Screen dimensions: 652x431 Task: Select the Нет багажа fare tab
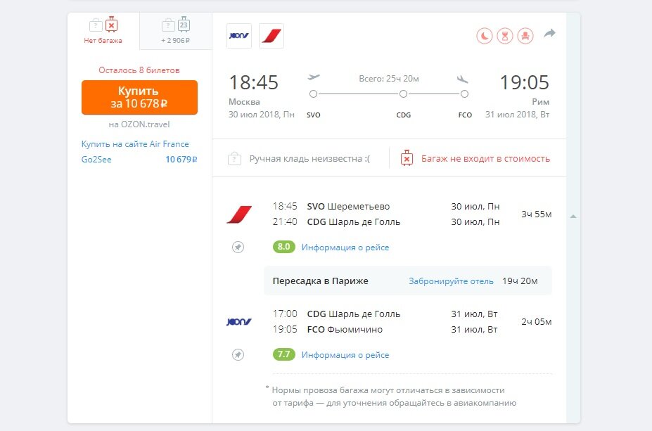(x=103, y=31)
